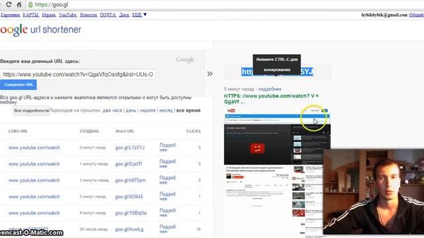Open short link goo.gl/Xt3445
424x238 pixels.
[x=129, y=197]
